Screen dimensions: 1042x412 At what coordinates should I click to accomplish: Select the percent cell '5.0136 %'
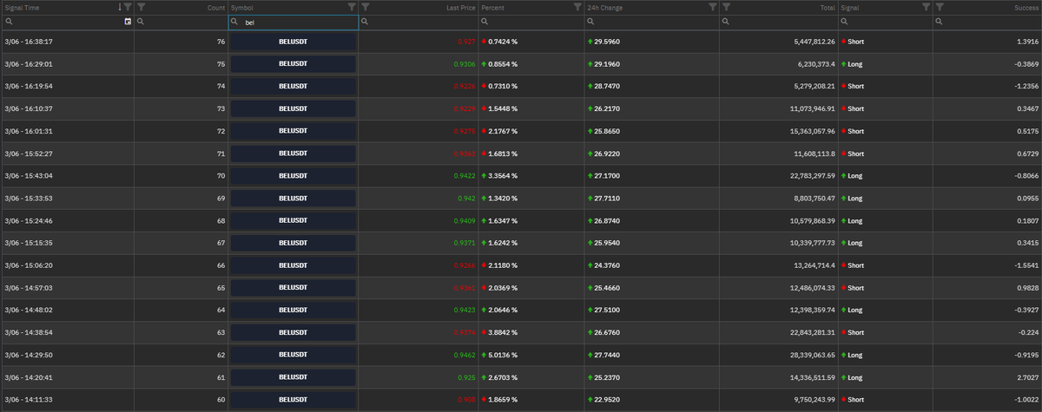coord(503,355)
